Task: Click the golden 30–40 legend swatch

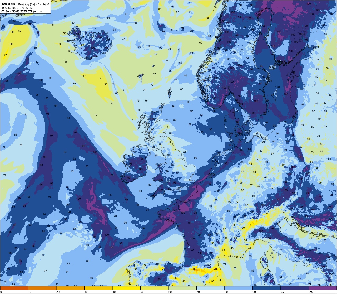Action: click(x=98, y=288)
